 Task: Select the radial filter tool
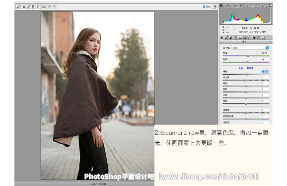click(x=38, y=7)
